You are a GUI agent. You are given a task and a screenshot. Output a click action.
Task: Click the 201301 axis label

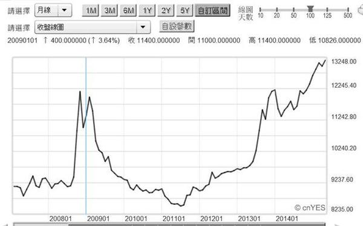pyautogui.click(x=249, y=219)
